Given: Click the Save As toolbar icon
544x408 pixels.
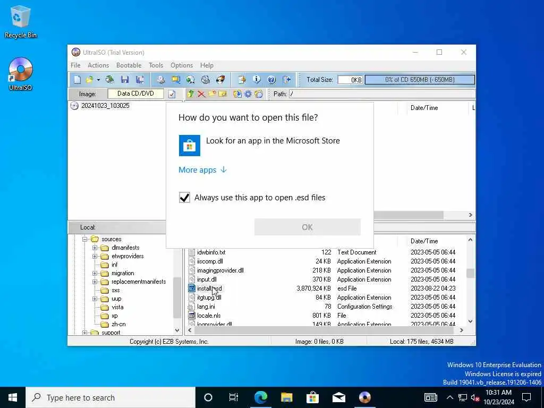Looking at the screenshot, I should coord(140,80).
